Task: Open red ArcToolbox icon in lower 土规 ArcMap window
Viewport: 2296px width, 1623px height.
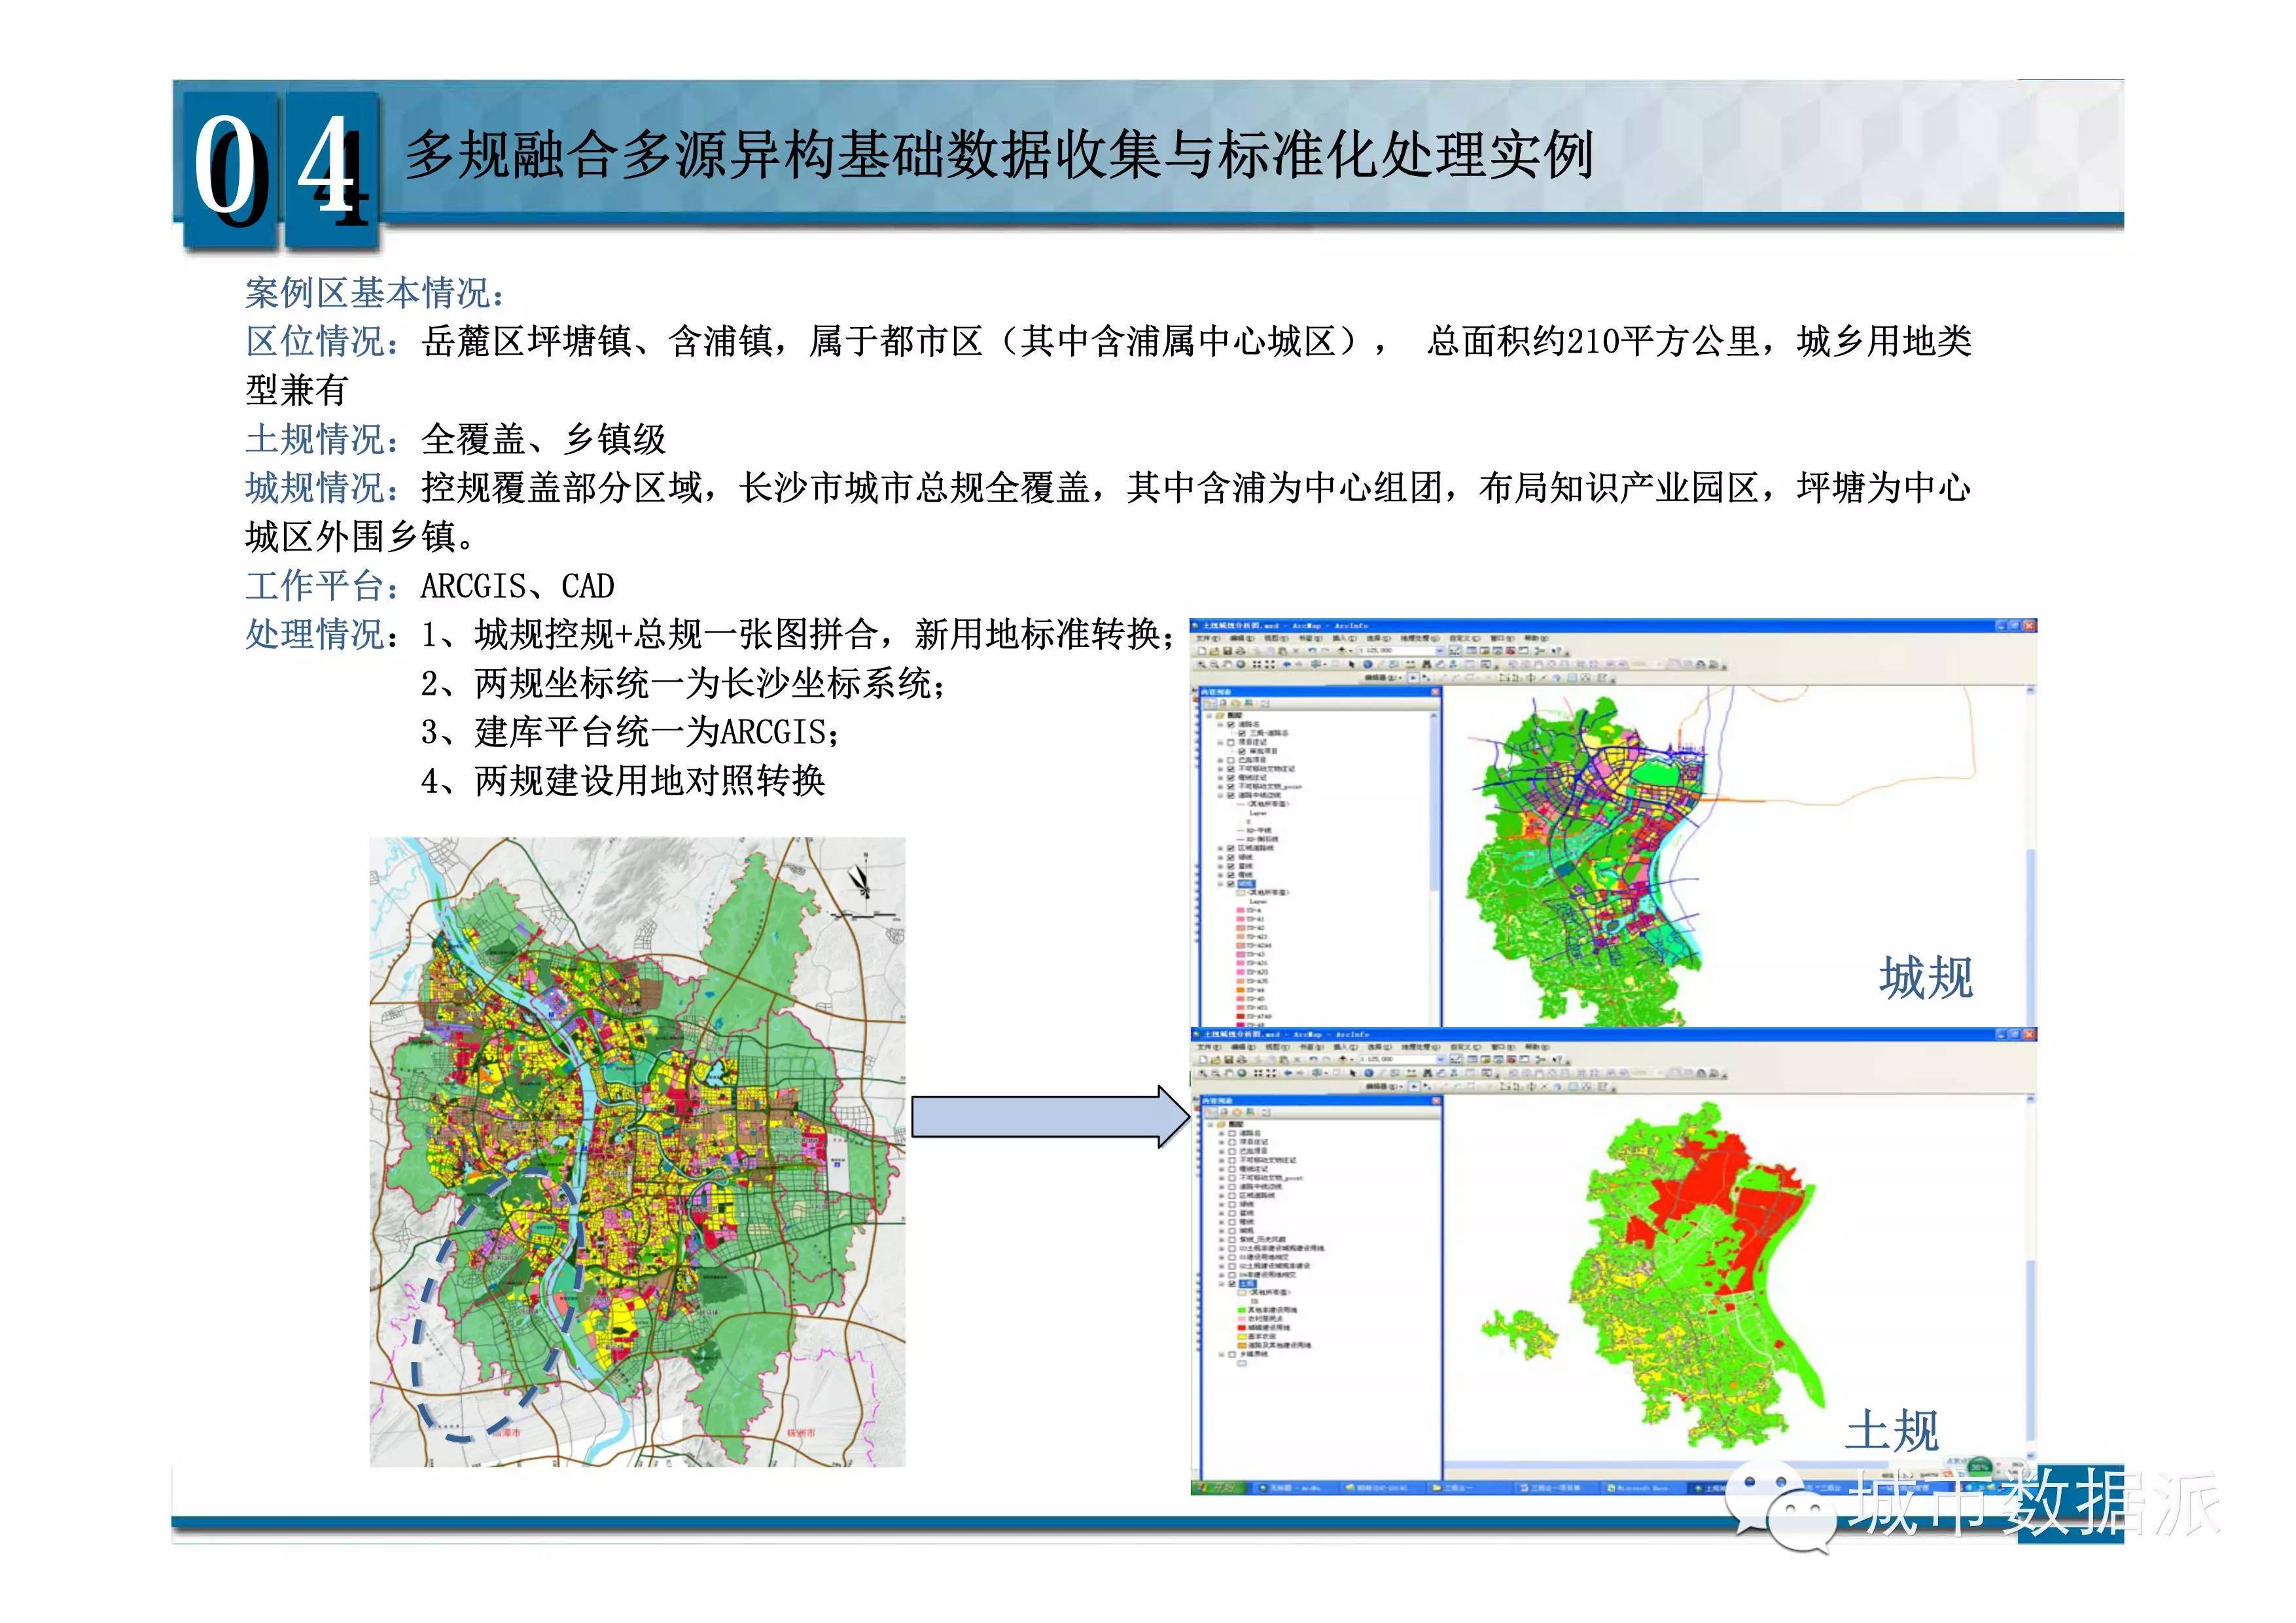Action: [x=1512, y=1060]
